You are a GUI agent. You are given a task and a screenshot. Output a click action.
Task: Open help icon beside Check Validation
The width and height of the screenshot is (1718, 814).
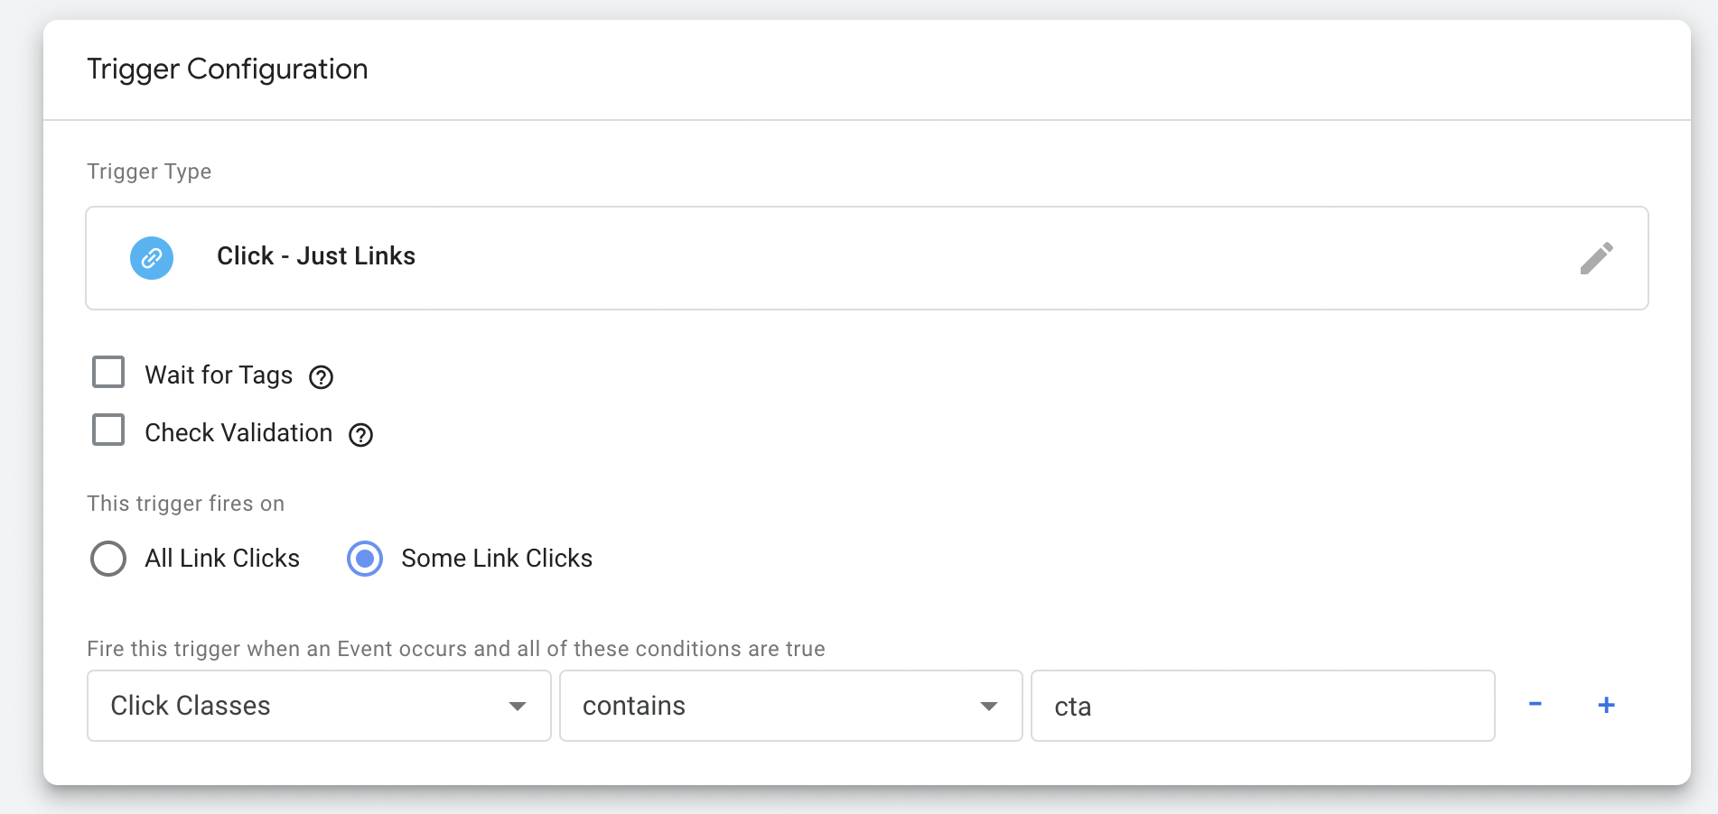pos(360,435)
